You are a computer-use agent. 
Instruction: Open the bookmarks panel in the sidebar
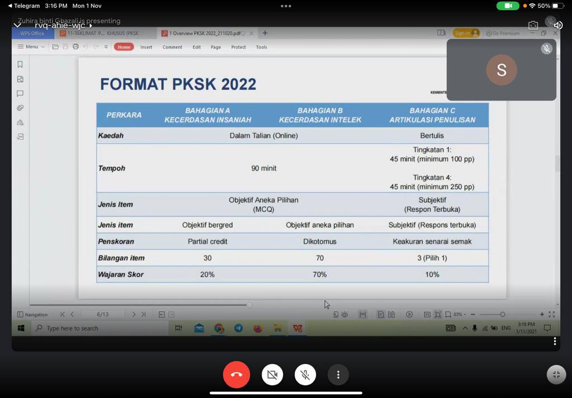[20, 64]
